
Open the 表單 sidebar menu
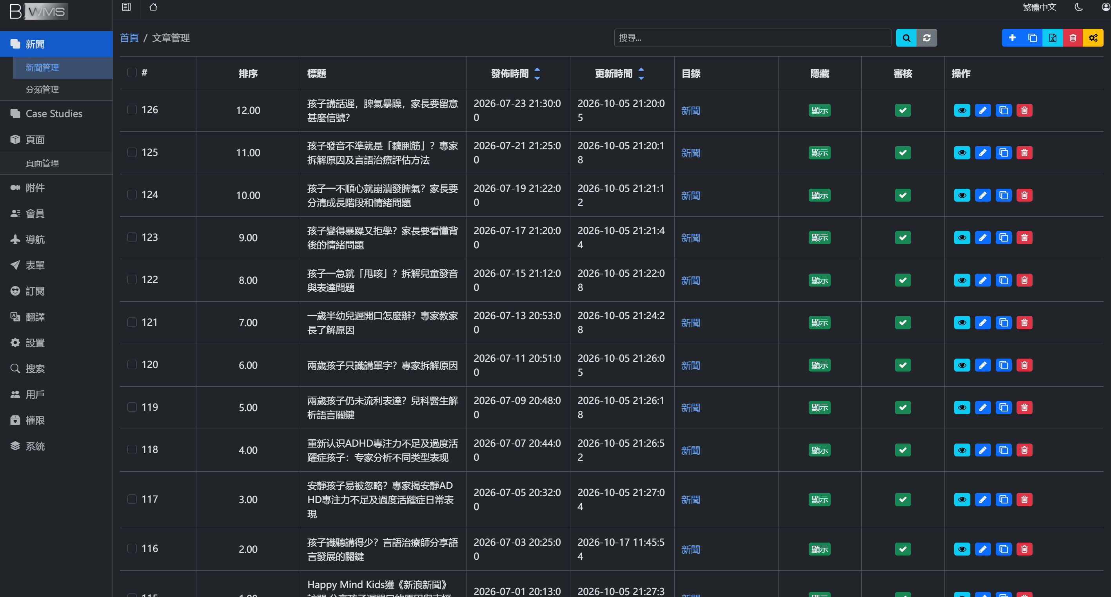(56, 265)
